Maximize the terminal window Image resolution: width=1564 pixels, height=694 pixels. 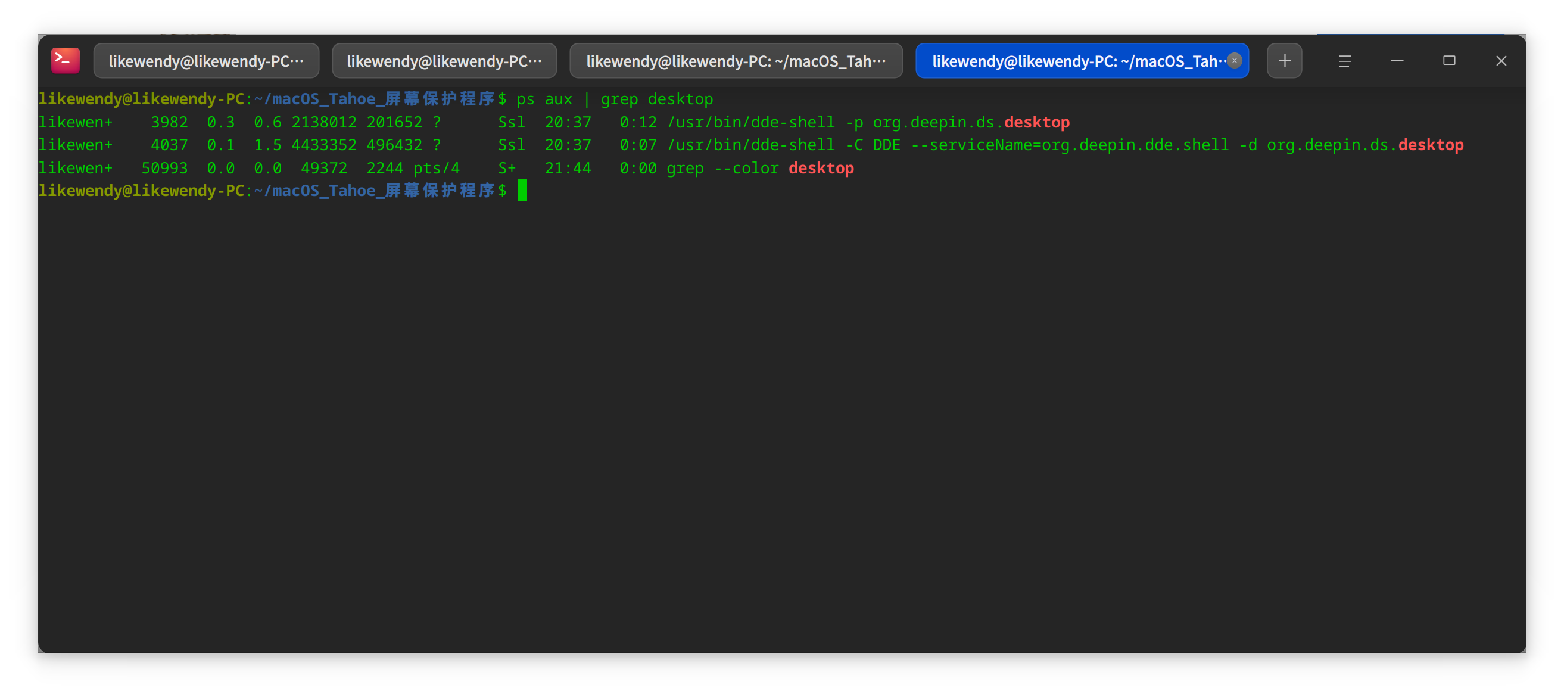point(1448,61)
